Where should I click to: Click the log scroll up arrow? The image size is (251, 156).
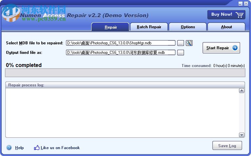[241, 91]
